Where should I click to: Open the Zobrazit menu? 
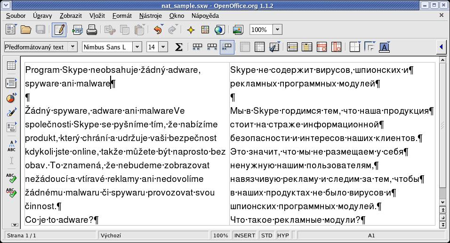pyautogui.click(x=71, y=16)
